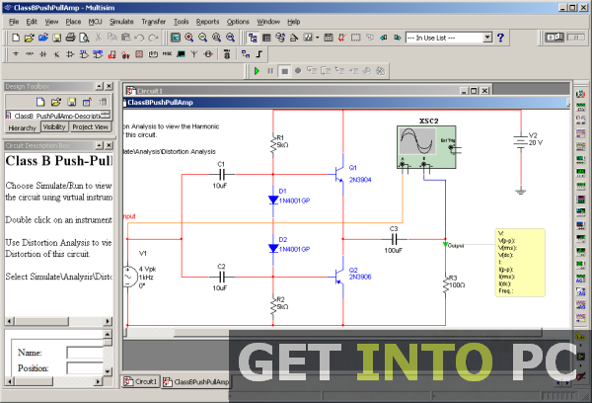Switch to the Visibility tab

point(54,126)
